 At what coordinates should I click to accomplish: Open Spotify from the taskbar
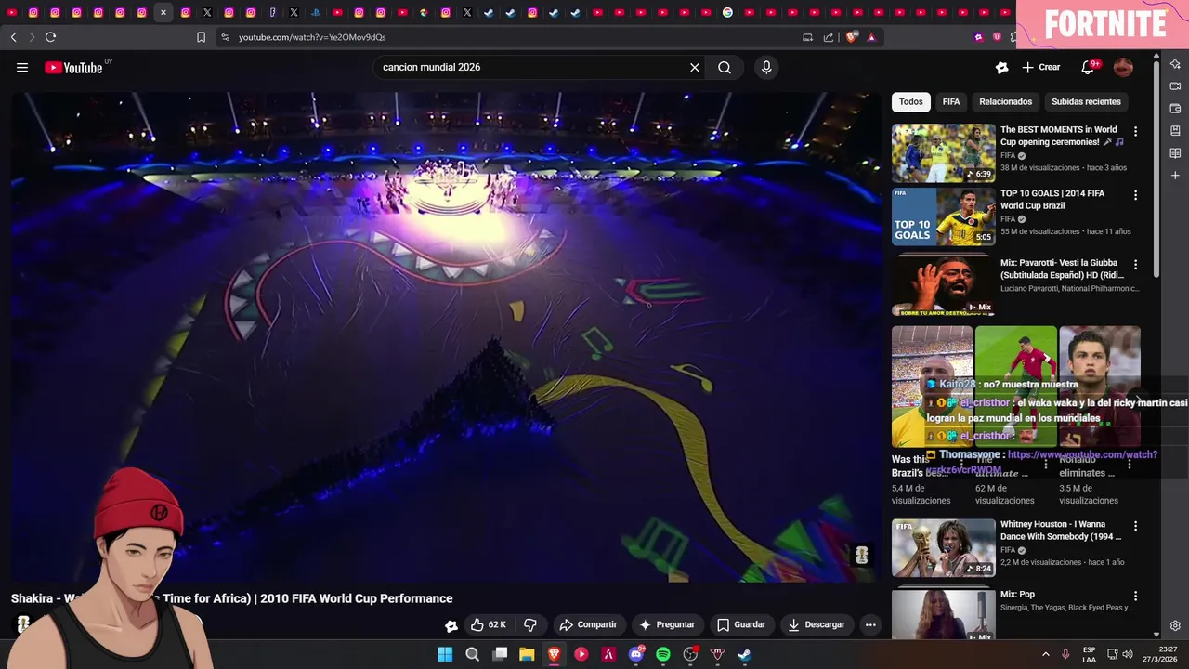[x=663, y=654]
